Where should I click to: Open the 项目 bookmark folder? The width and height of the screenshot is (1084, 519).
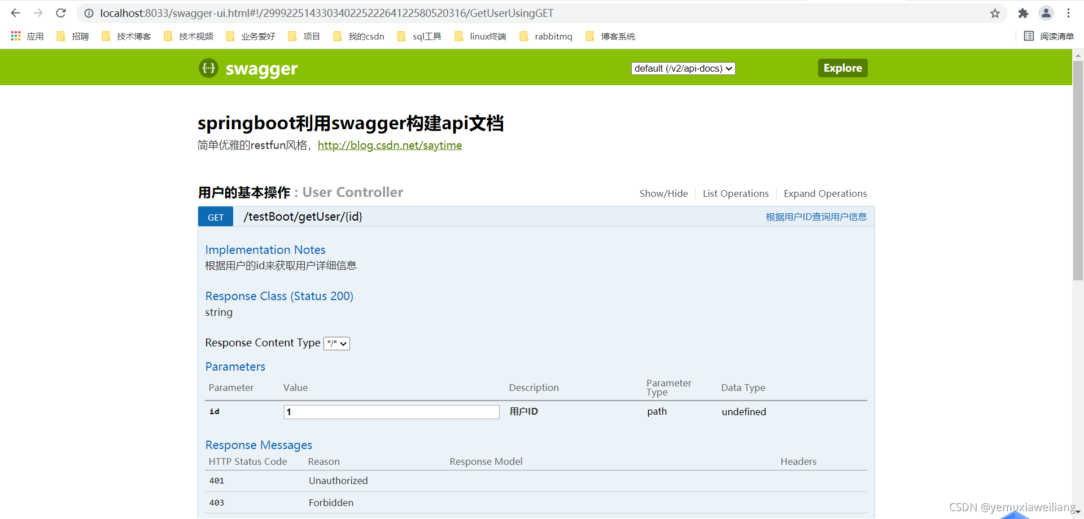point(304,36)
